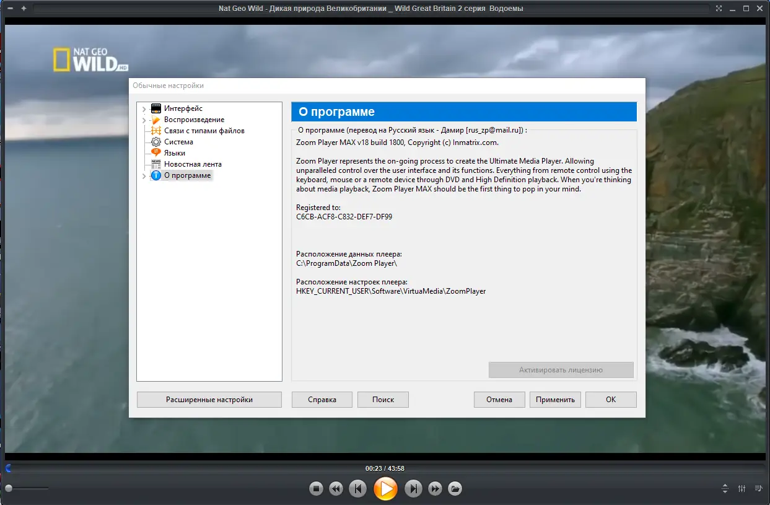Click the Языки speech bubble icon
The image size is (770, 505).
point(156,153)
